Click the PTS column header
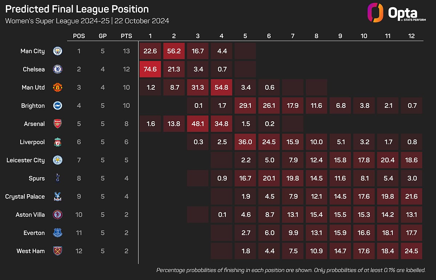 coord(126,36)
